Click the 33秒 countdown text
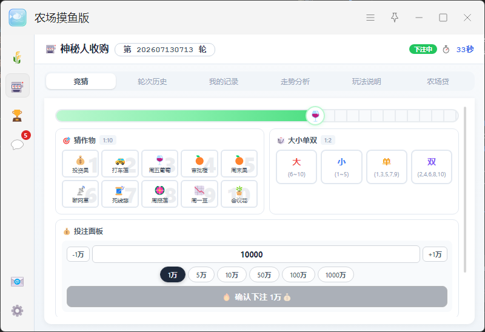 465,50
